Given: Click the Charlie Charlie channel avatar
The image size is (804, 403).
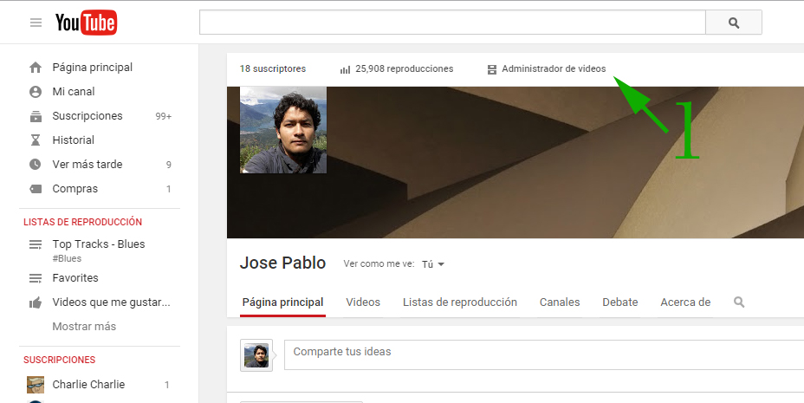Looking at the screenshot, I should tap(36, 385).
